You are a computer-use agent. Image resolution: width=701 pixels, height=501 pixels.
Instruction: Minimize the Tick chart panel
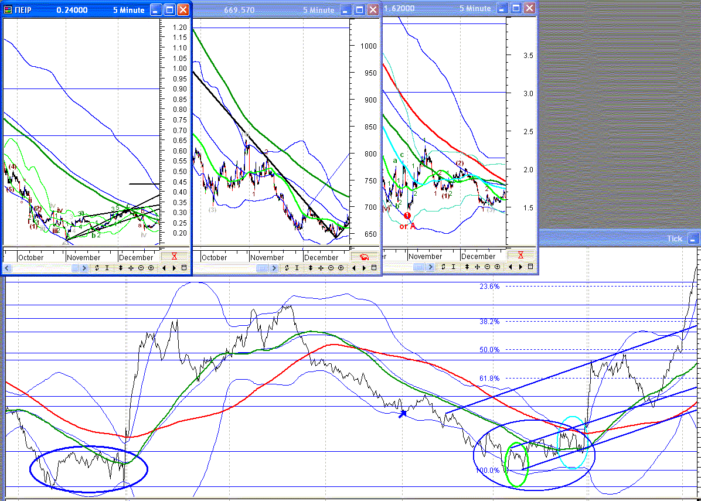point(693,239)
